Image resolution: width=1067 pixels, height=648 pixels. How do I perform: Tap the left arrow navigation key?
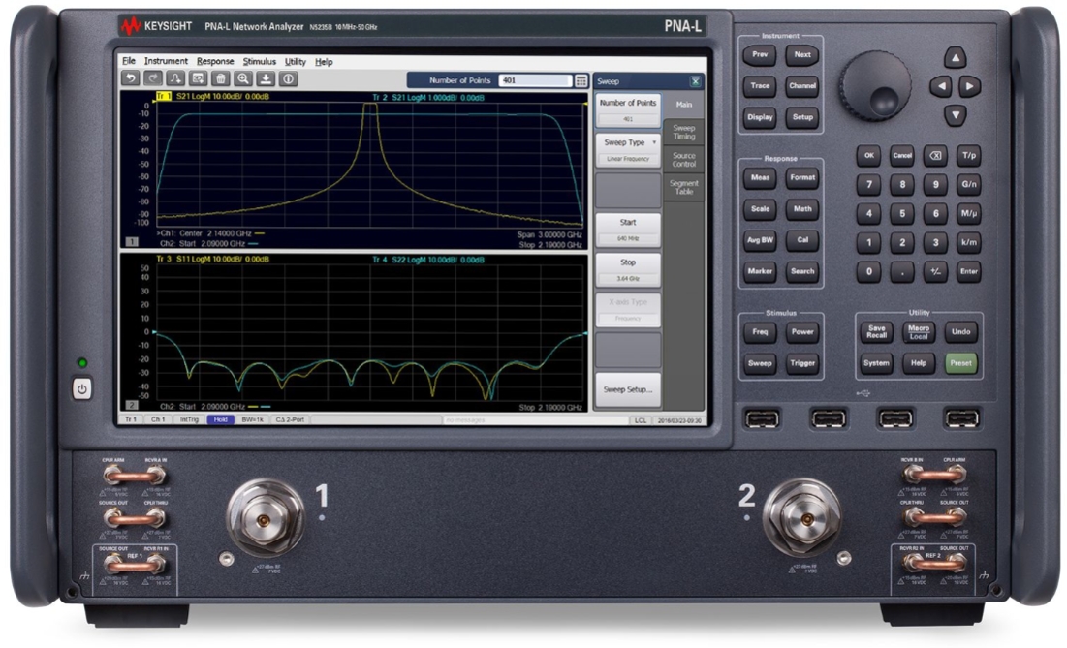pos(941,86)
